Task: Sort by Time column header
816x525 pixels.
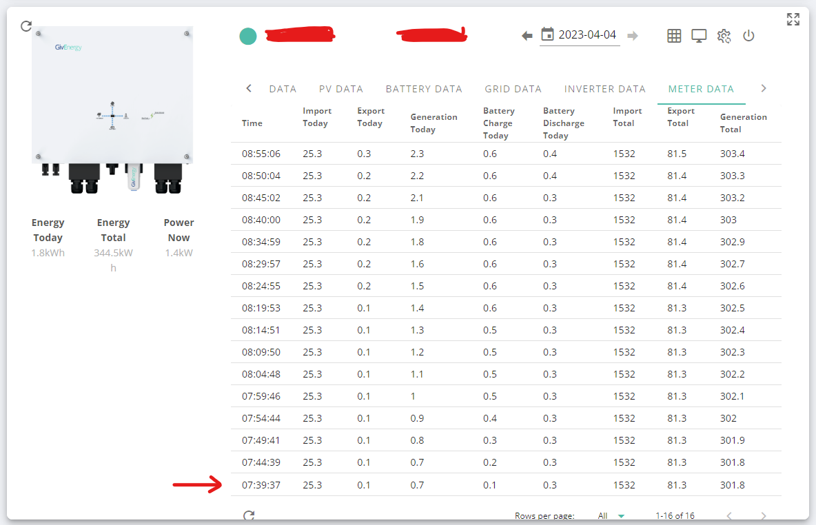Action: tap(252, 123)
